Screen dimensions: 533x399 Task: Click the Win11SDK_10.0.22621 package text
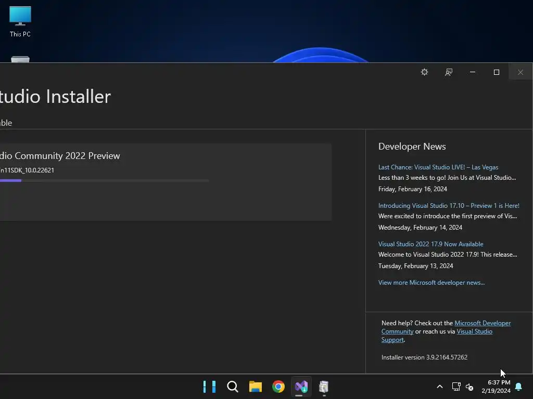(27, 170)
